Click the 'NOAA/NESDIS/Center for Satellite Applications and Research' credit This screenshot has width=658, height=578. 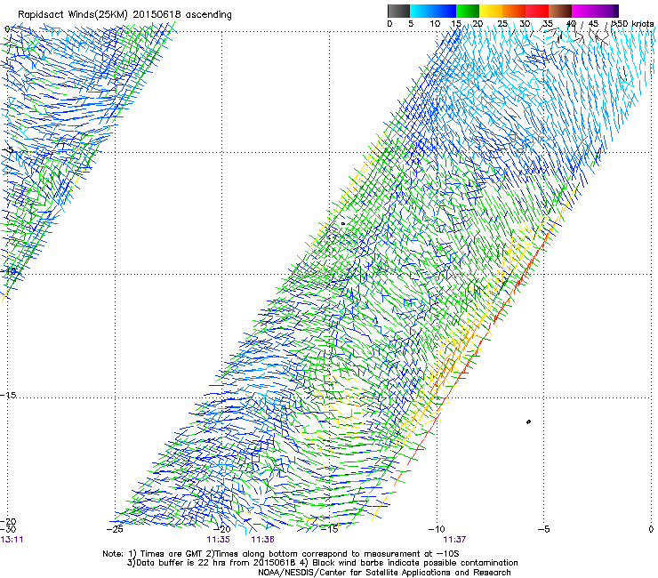(x=384, y=573)
